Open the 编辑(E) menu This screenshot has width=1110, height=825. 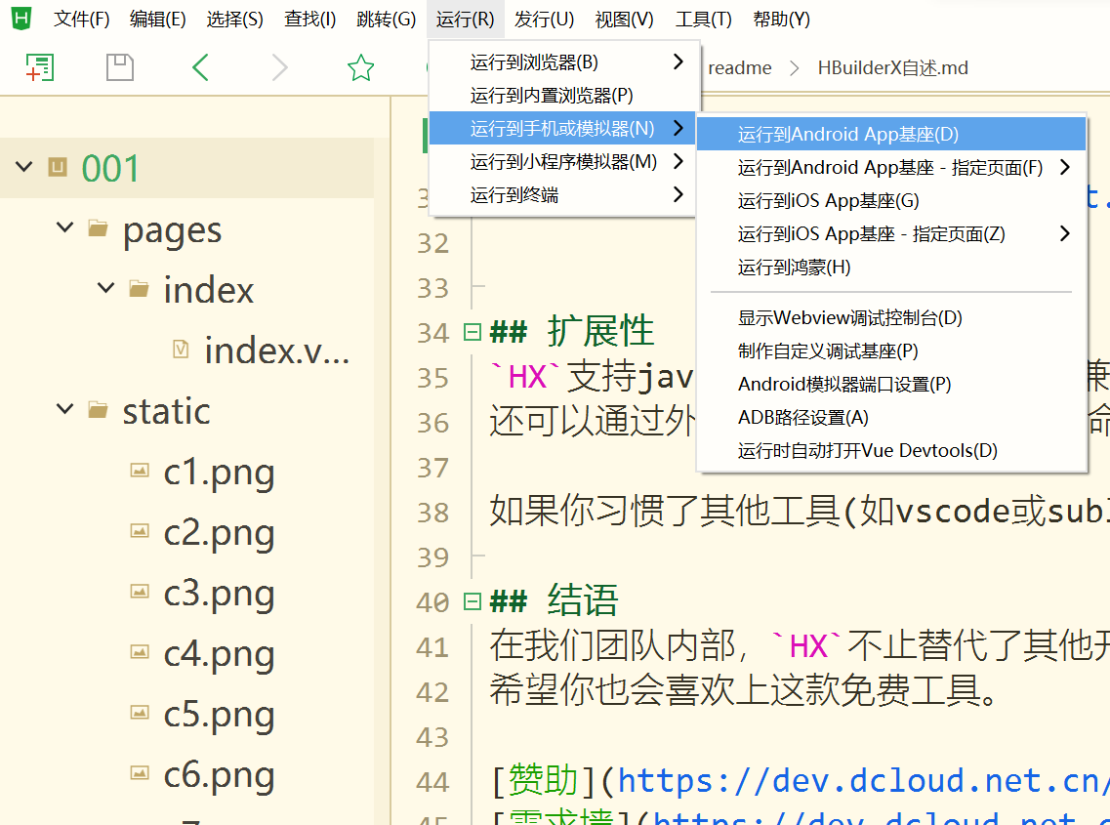pyautogui.click(x=158, y=20)
